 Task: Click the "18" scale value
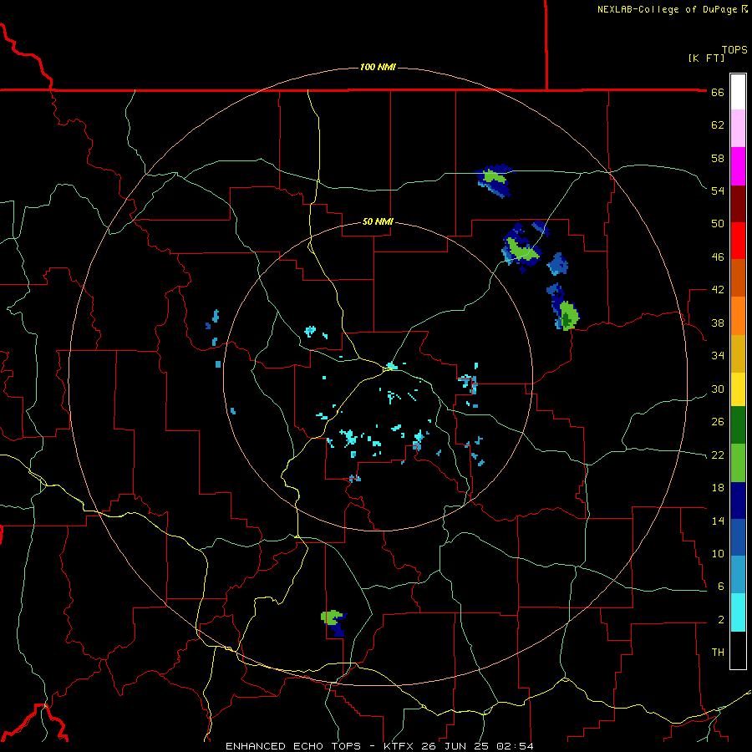718,488
